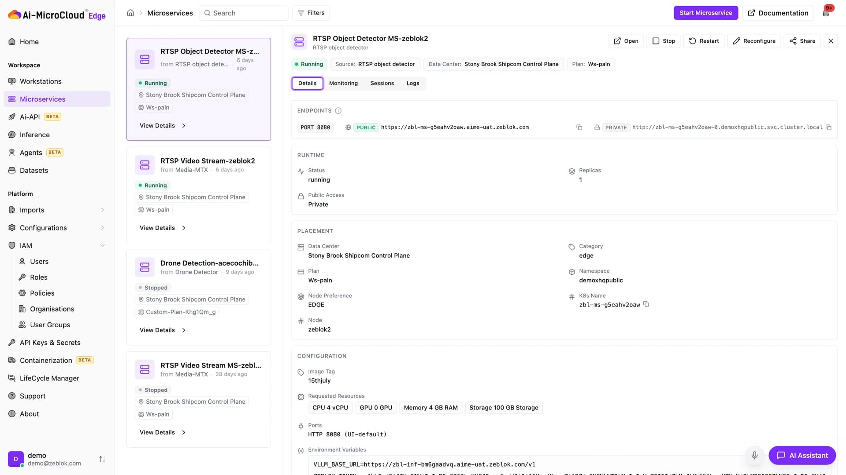Share the microservice
Screen dimensions: 846x475
[802, 41]
